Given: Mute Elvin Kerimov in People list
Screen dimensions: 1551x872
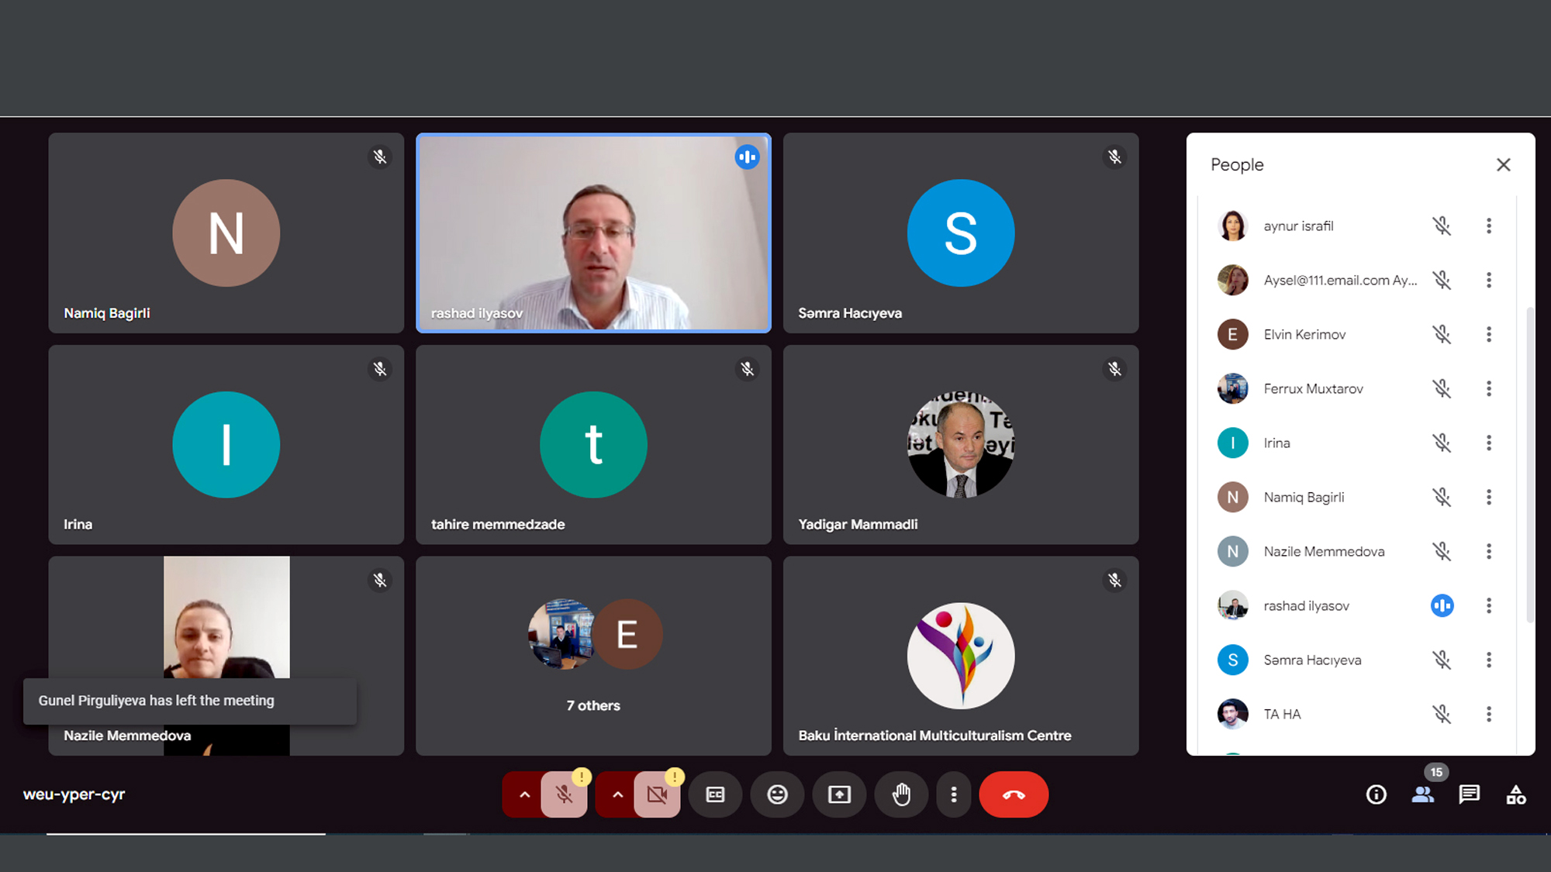Looking at the screenshot, I should pos(1442,334).
